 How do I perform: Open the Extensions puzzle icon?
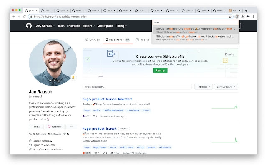[x=242, y=17]
